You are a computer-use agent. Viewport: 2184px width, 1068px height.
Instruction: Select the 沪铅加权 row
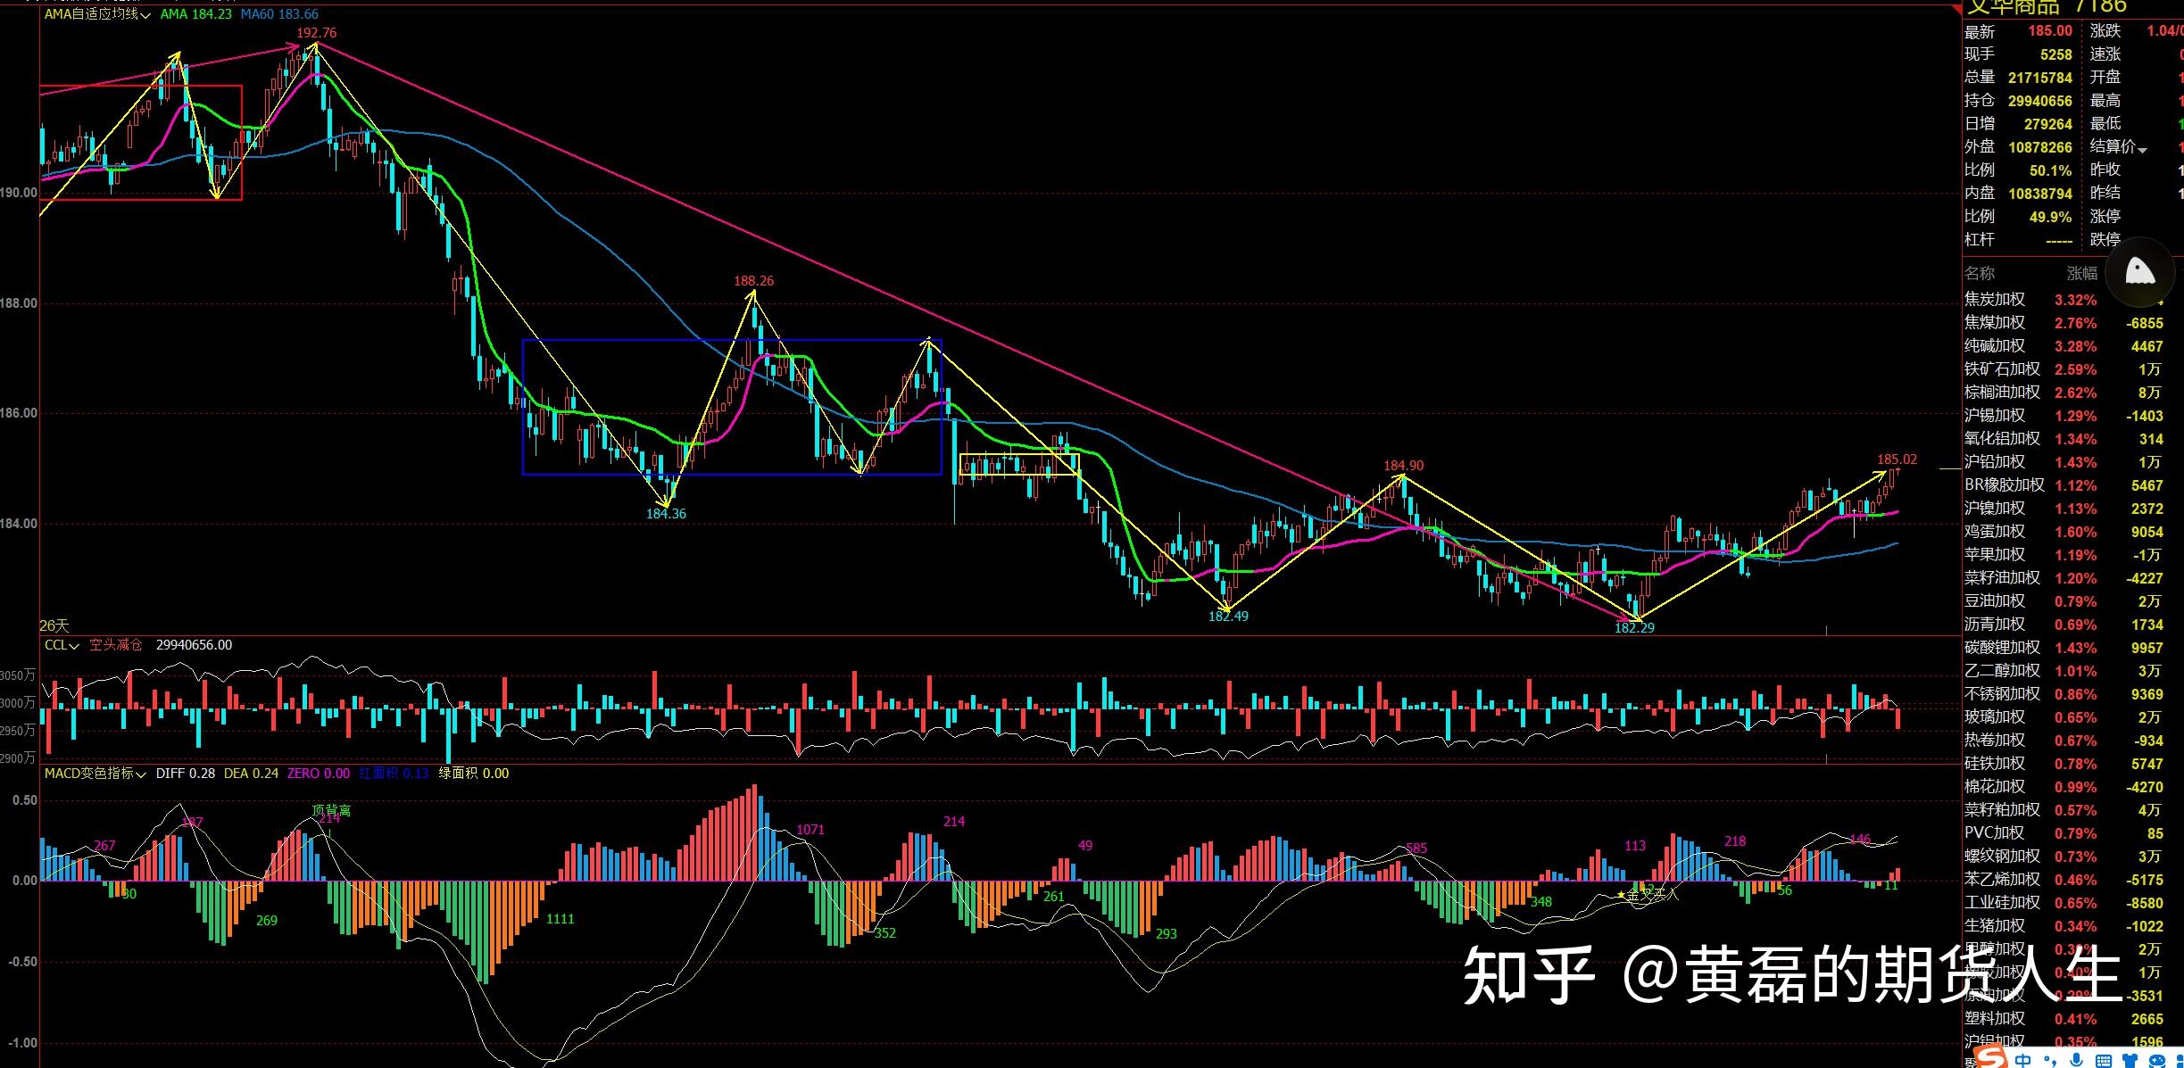[x=2064, y=462]
